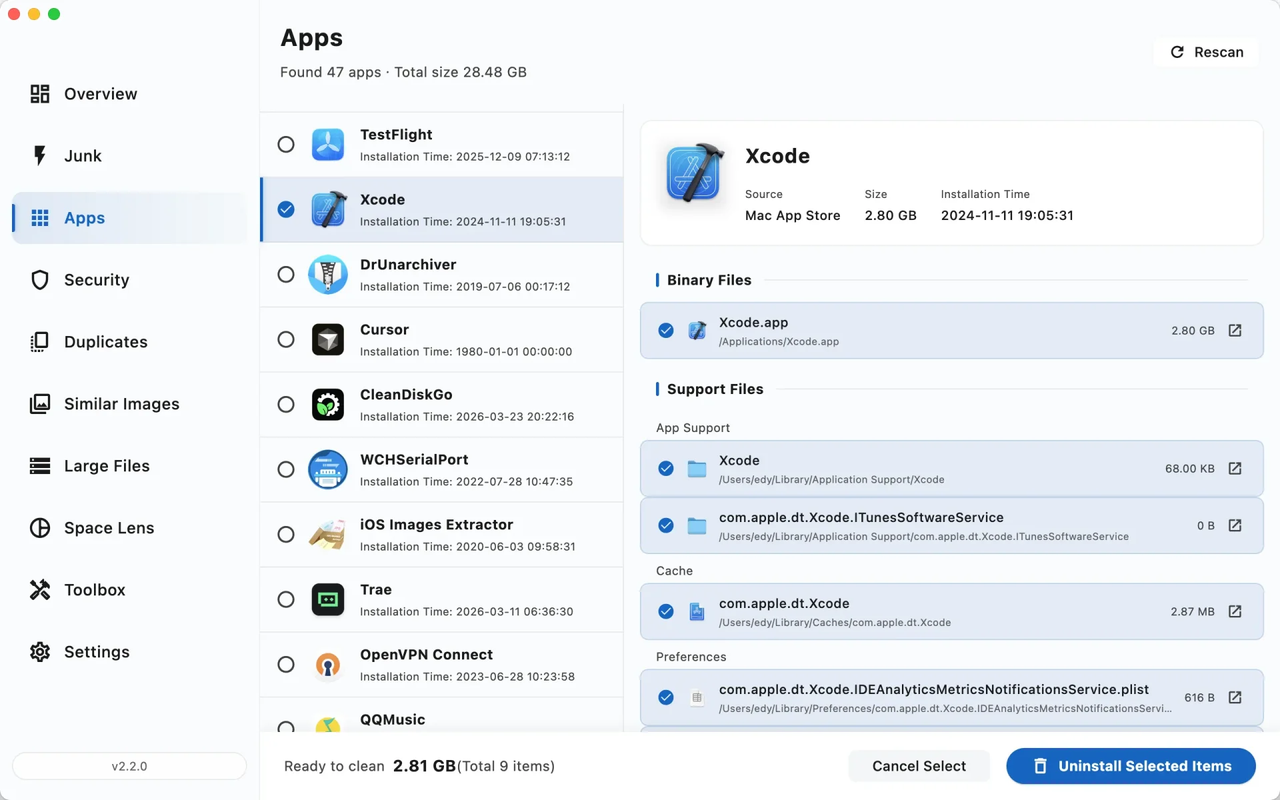This screenshot has height=800, width=1280.
Task: Reveal Xcode.app in Finder icon
Action: (x=1235, y=331)
